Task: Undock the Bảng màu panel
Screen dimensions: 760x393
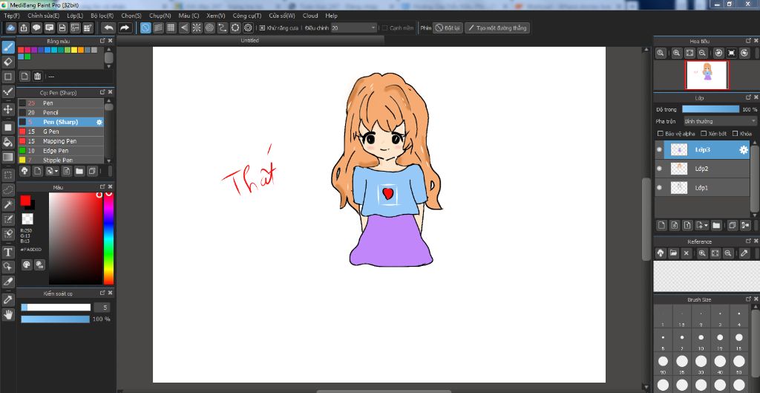Action: (102, 41)
